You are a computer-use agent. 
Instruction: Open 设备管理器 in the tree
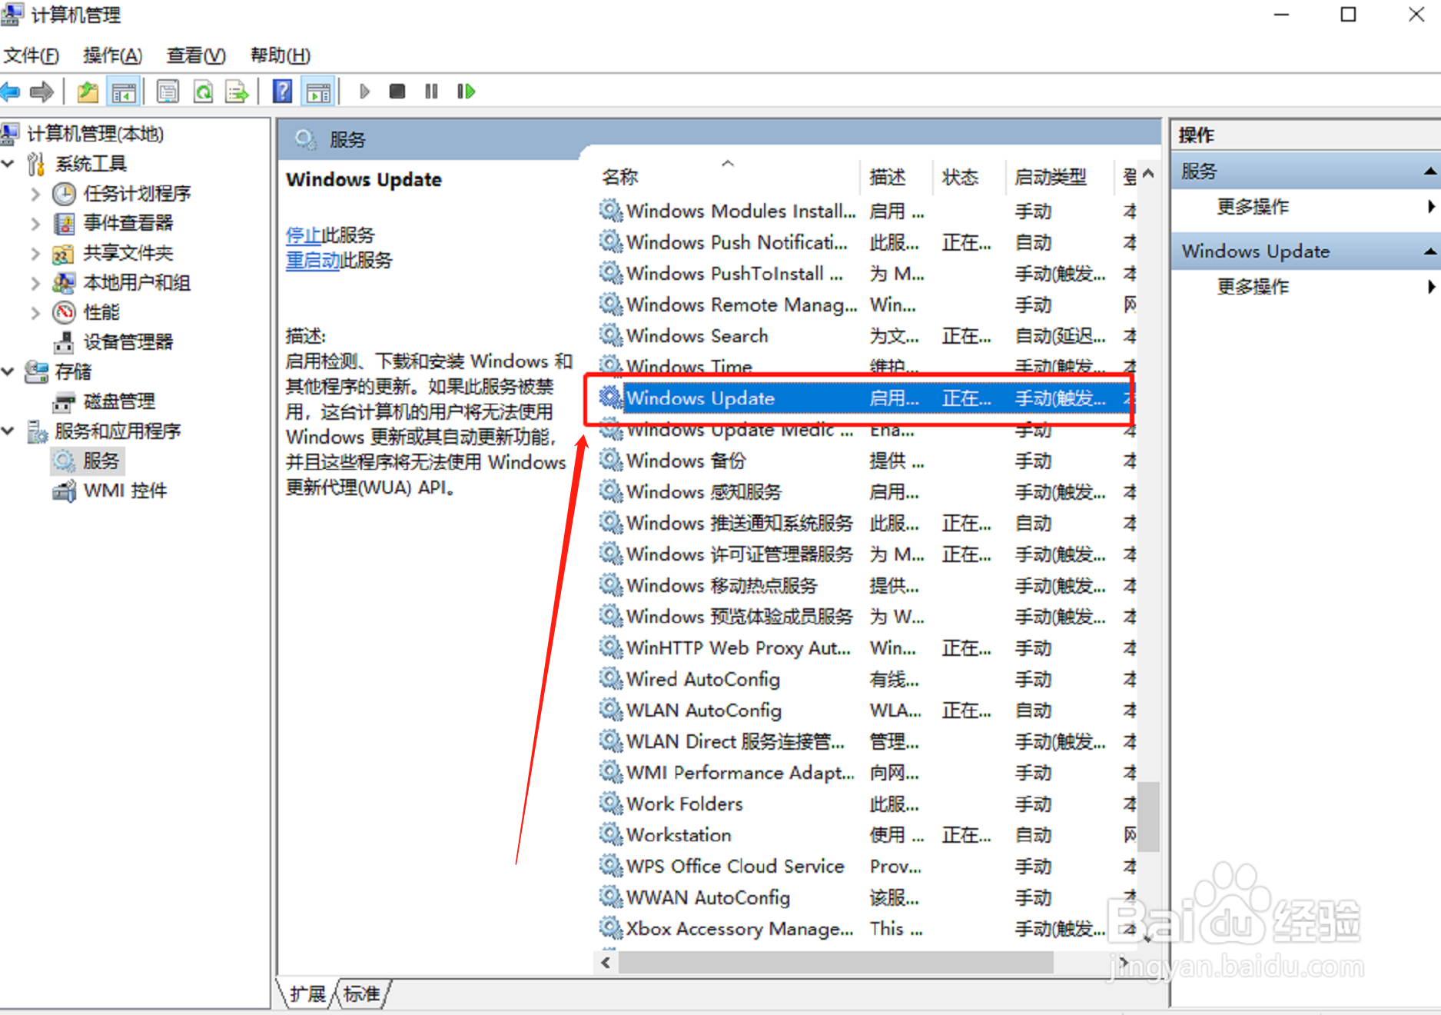point(128,341)
